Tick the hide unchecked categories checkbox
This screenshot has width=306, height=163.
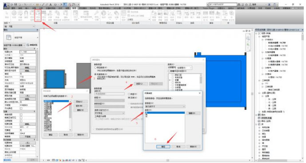pyautogui.click(x=169, y=71)
